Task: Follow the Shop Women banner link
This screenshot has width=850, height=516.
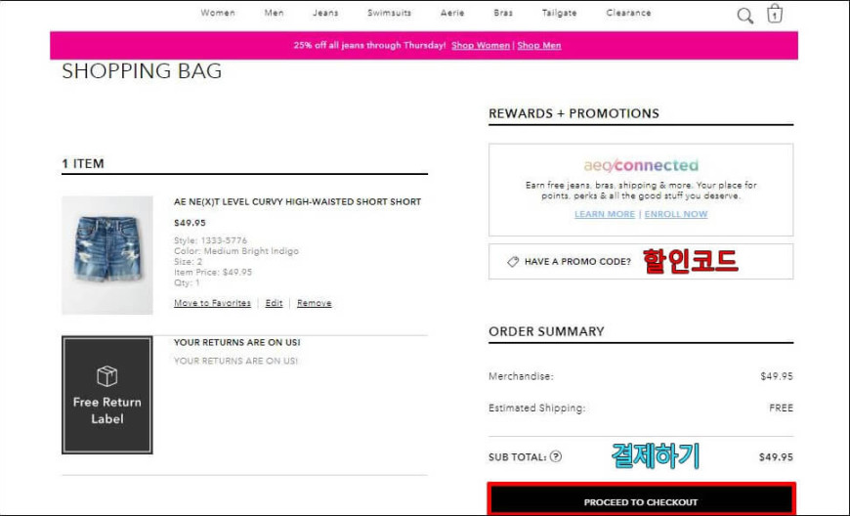Action: (x=481, y=46)
